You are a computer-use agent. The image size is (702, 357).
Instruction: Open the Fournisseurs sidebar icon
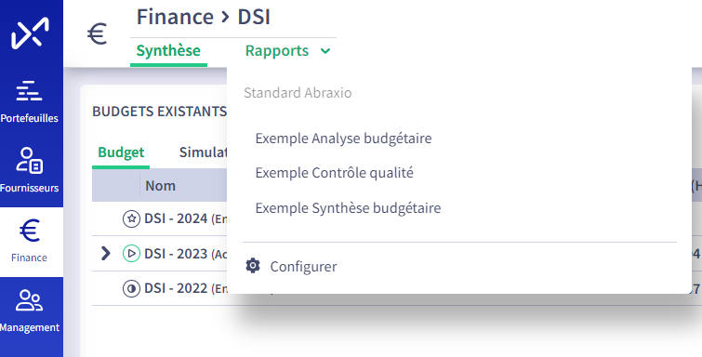coord(29,160)
